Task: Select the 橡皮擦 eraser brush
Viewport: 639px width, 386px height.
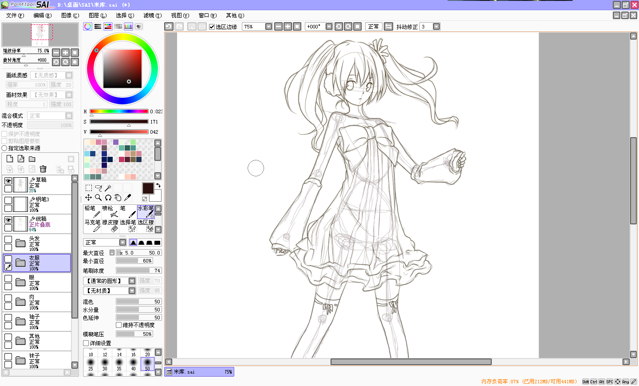Action: [110, 226]
